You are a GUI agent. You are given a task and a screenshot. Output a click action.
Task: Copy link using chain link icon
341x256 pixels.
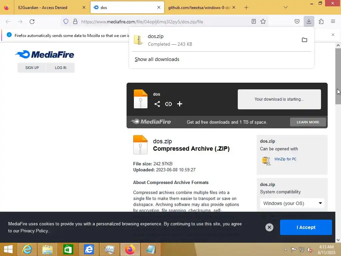(x=168, y=104)
